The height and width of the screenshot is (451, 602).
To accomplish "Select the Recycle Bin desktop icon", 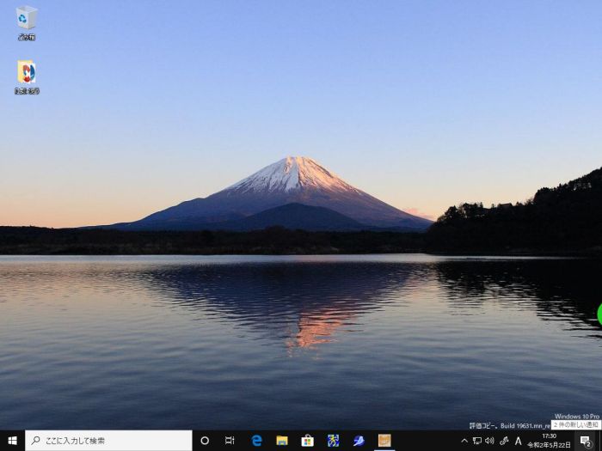I will point(27,22).
